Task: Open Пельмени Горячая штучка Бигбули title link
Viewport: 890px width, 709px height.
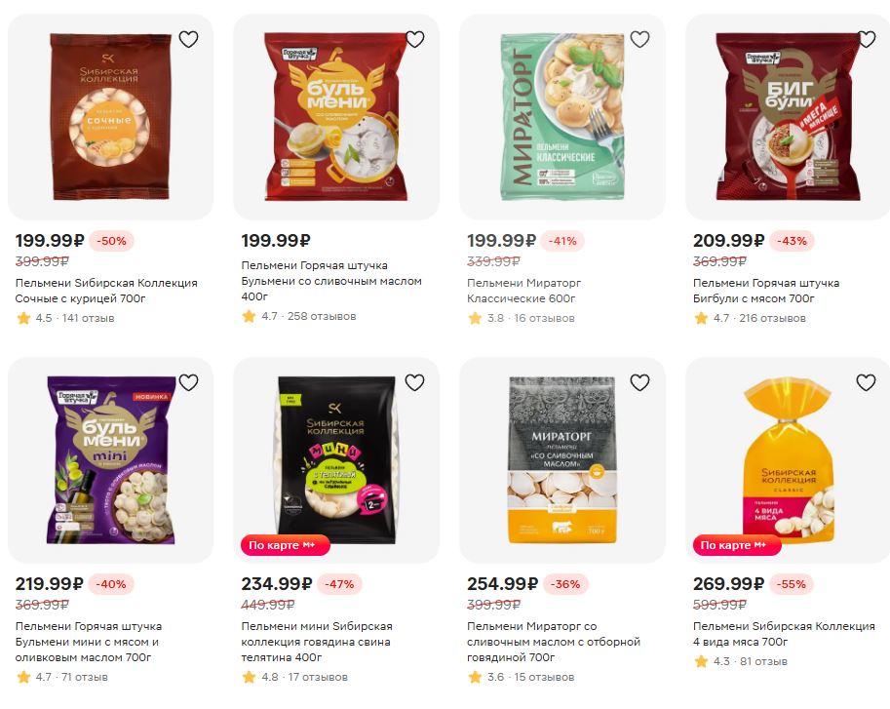Action: (766, 291)
